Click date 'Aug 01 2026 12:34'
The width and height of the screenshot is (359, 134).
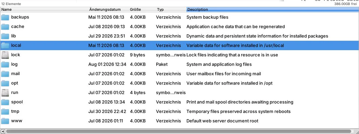tap(107, 65)
